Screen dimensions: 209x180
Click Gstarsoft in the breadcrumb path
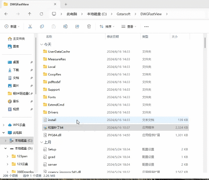tap(123, 14)
